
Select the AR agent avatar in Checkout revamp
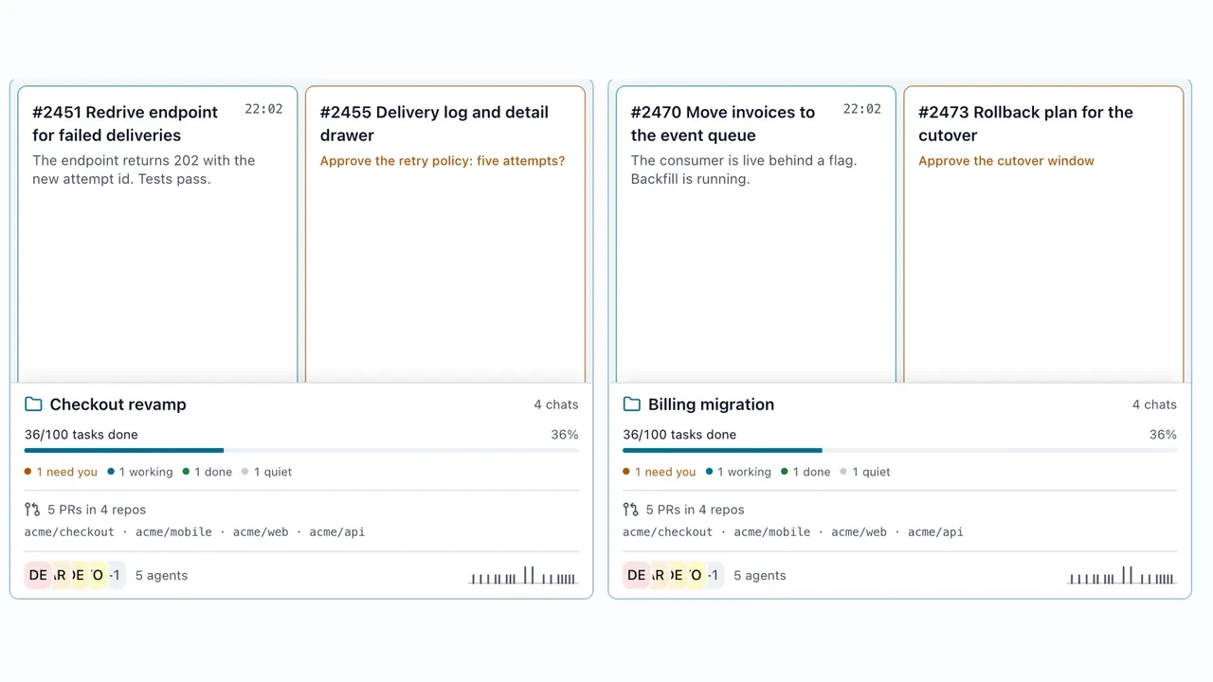coord(59,575)
